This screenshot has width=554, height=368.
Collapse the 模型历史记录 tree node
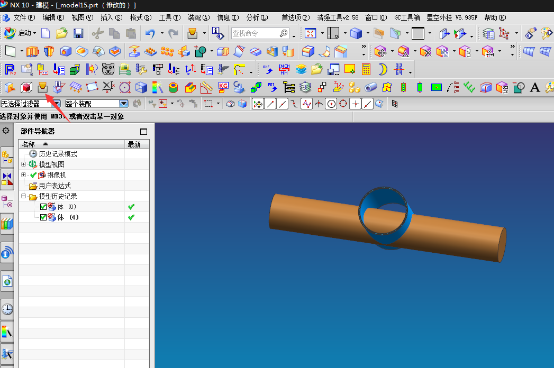(24, 196)
